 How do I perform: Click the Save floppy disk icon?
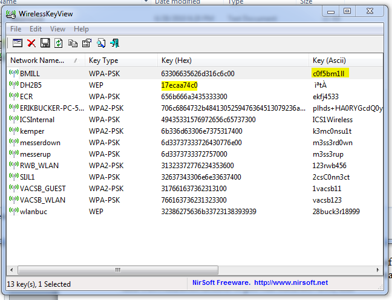[45, 44]
